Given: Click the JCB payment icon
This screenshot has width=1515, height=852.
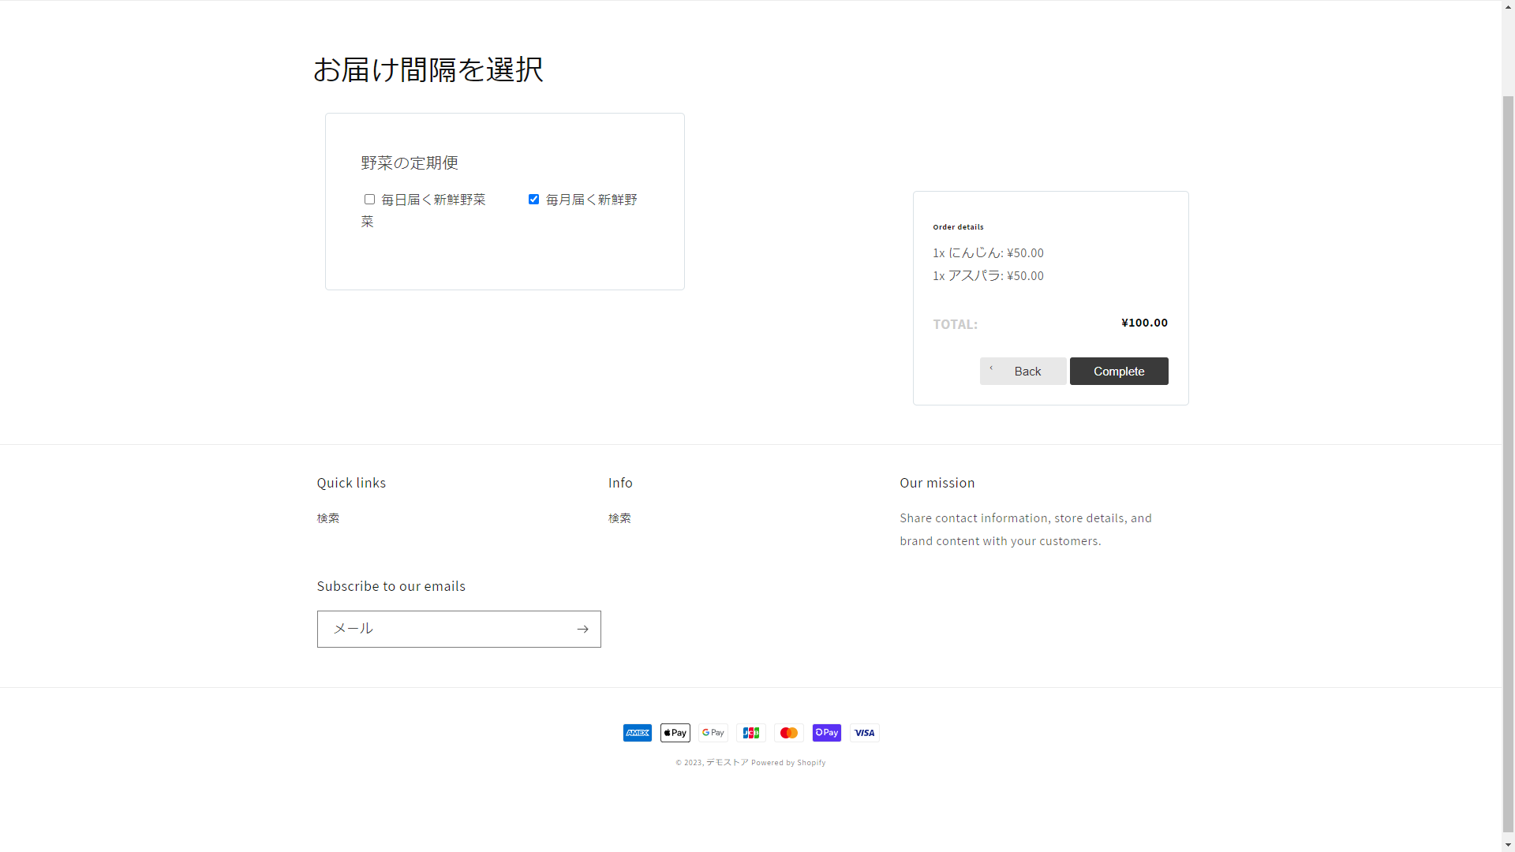Looking at the screenshot, I should tap(750, 733).
